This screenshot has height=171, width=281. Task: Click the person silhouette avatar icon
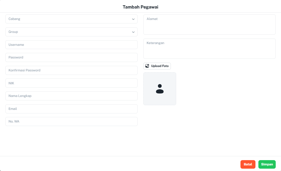(160, 89)
